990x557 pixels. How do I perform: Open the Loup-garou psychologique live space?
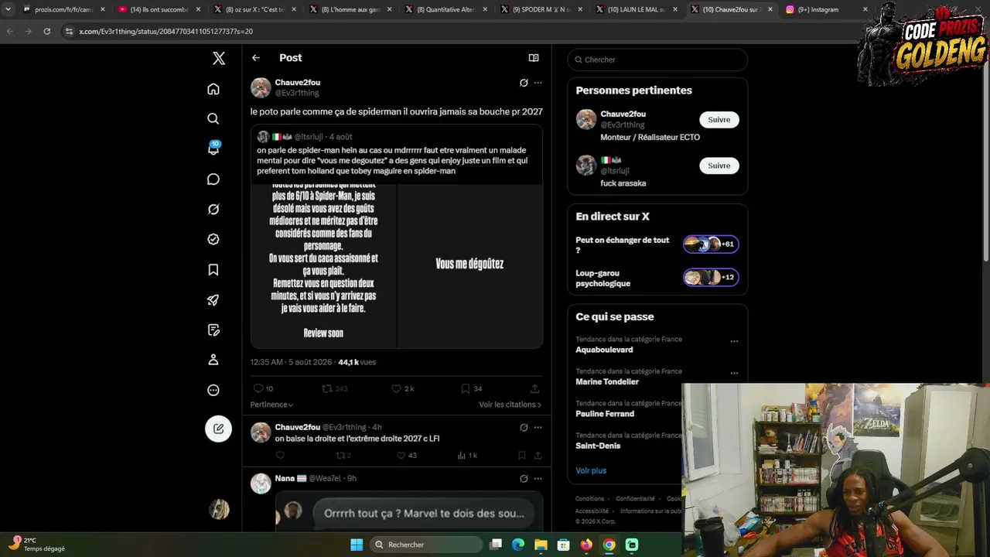[x=657, y=278]
